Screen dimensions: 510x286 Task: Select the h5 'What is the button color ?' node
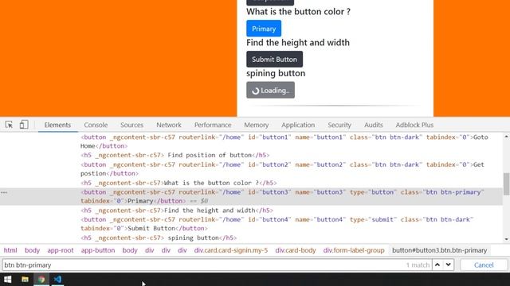[178, 183]
